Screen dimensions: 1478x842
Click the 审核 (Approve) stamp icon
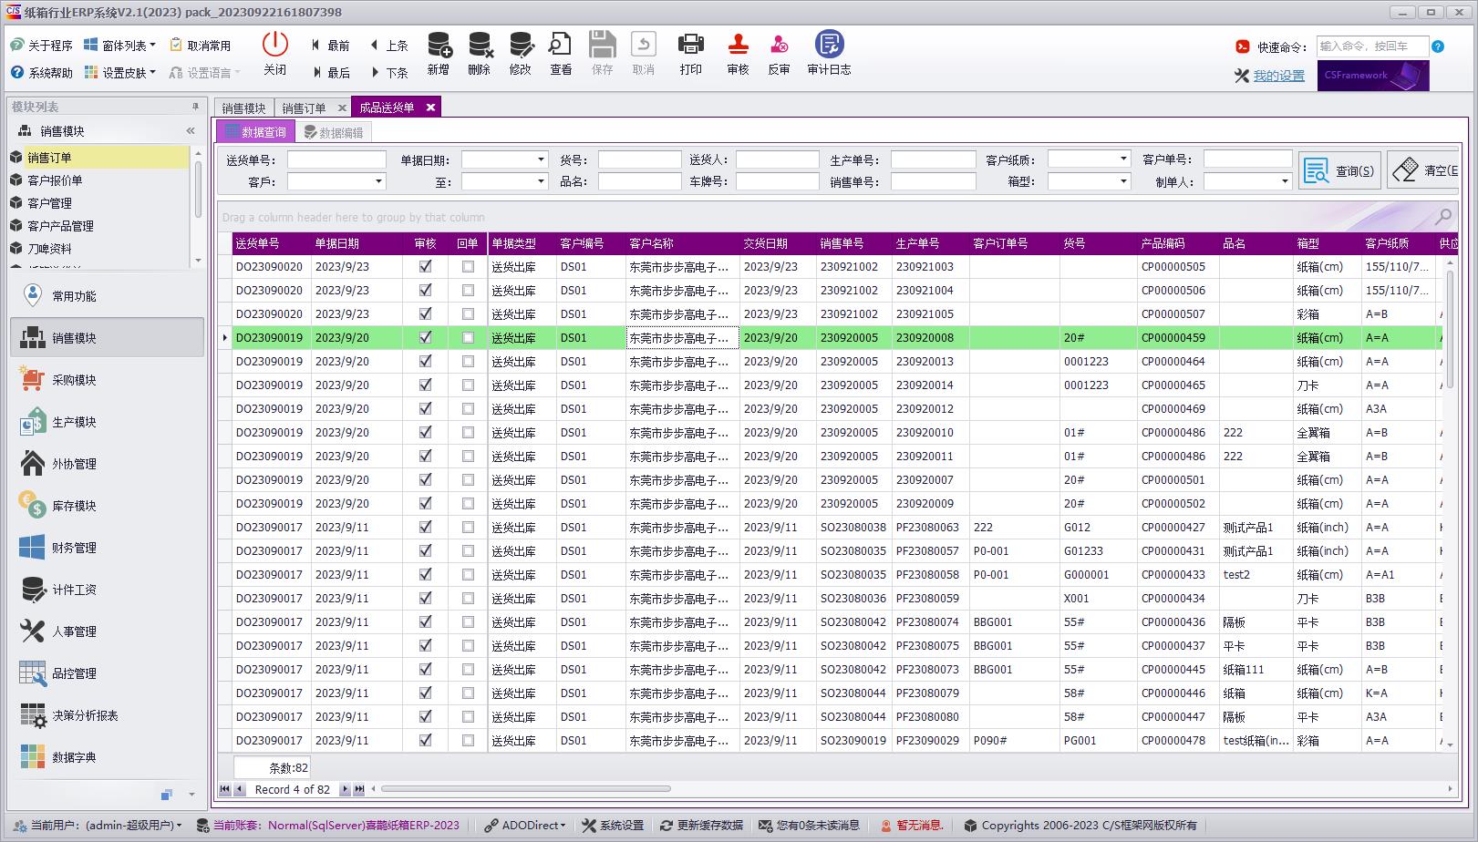click(x=738, y=46)
